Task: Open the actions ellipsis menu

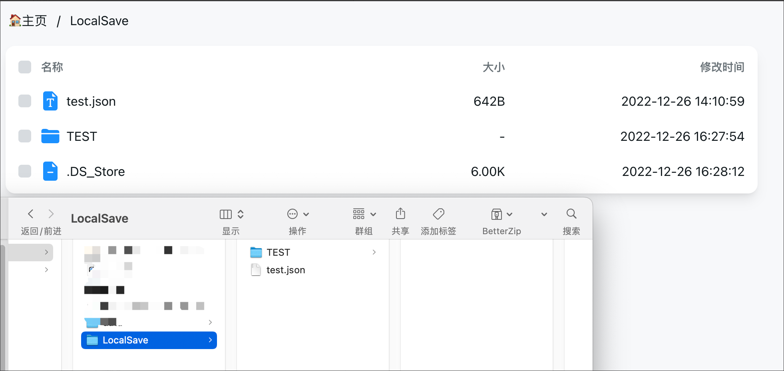Action: pyautogui.click(x=298, y=214)
